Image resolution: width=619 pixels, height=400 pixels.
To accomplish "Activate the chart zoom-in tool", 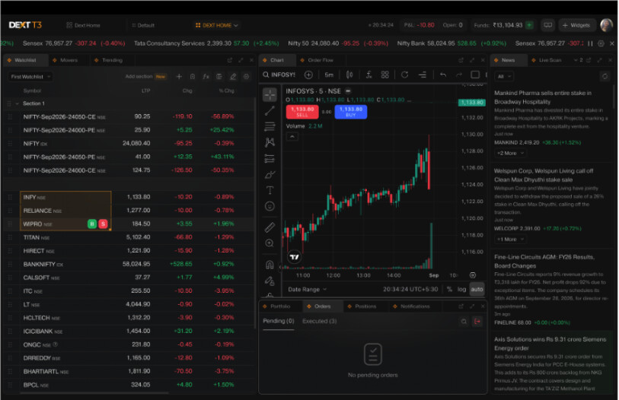I will 270,243.
